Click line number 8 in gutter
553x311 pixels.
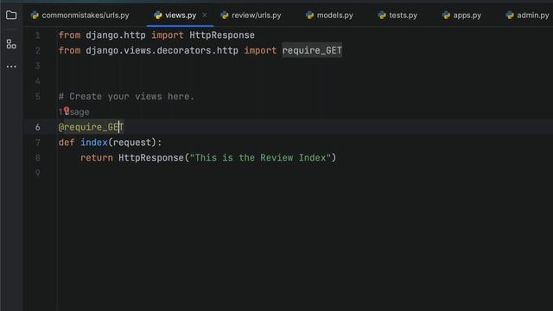pos(38,157)
